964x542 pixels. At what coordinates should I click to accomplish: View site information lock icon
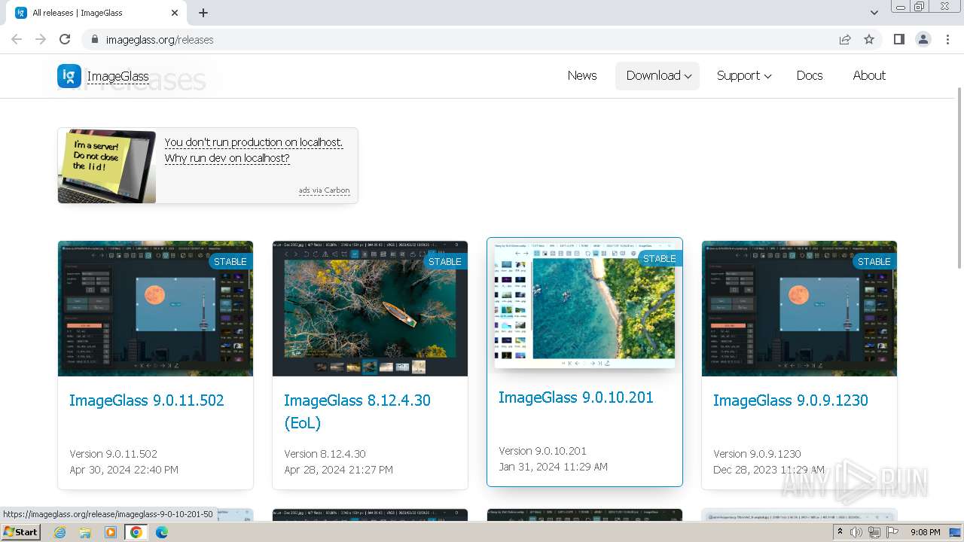94,39
